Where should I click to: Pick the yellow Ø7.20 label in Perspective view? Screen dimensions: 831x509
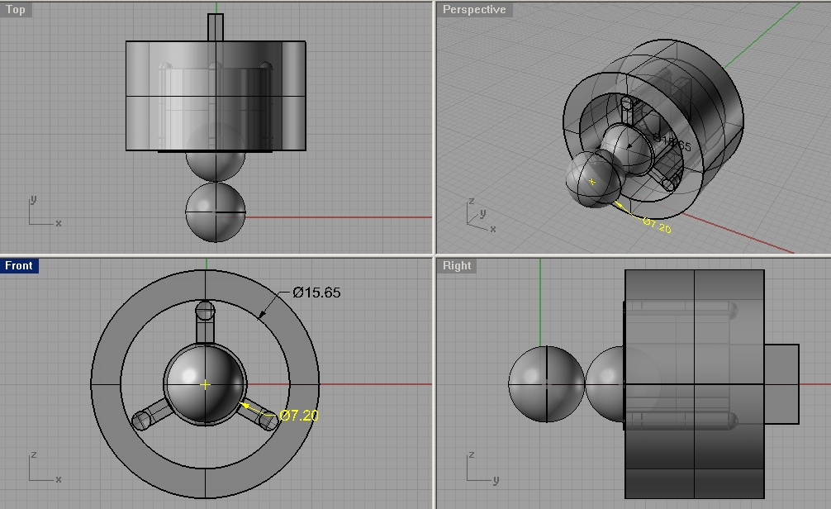[x=657, y=225]
